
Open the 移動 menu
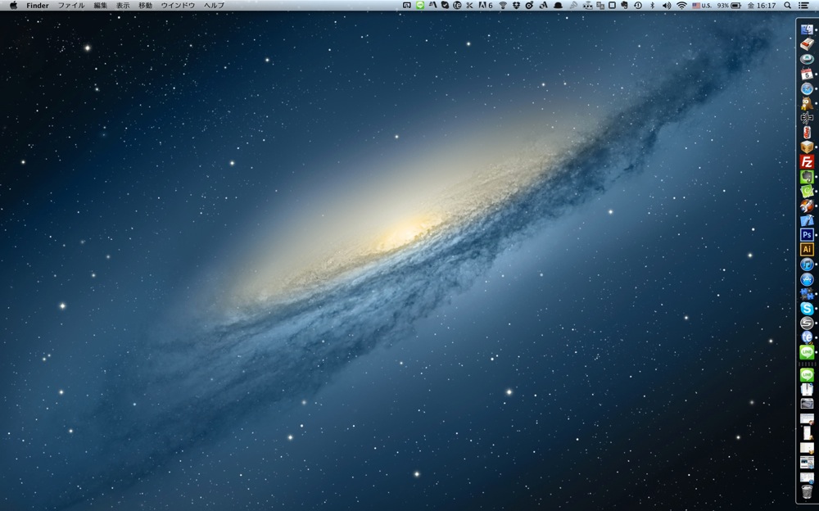[x=145, y=5]
